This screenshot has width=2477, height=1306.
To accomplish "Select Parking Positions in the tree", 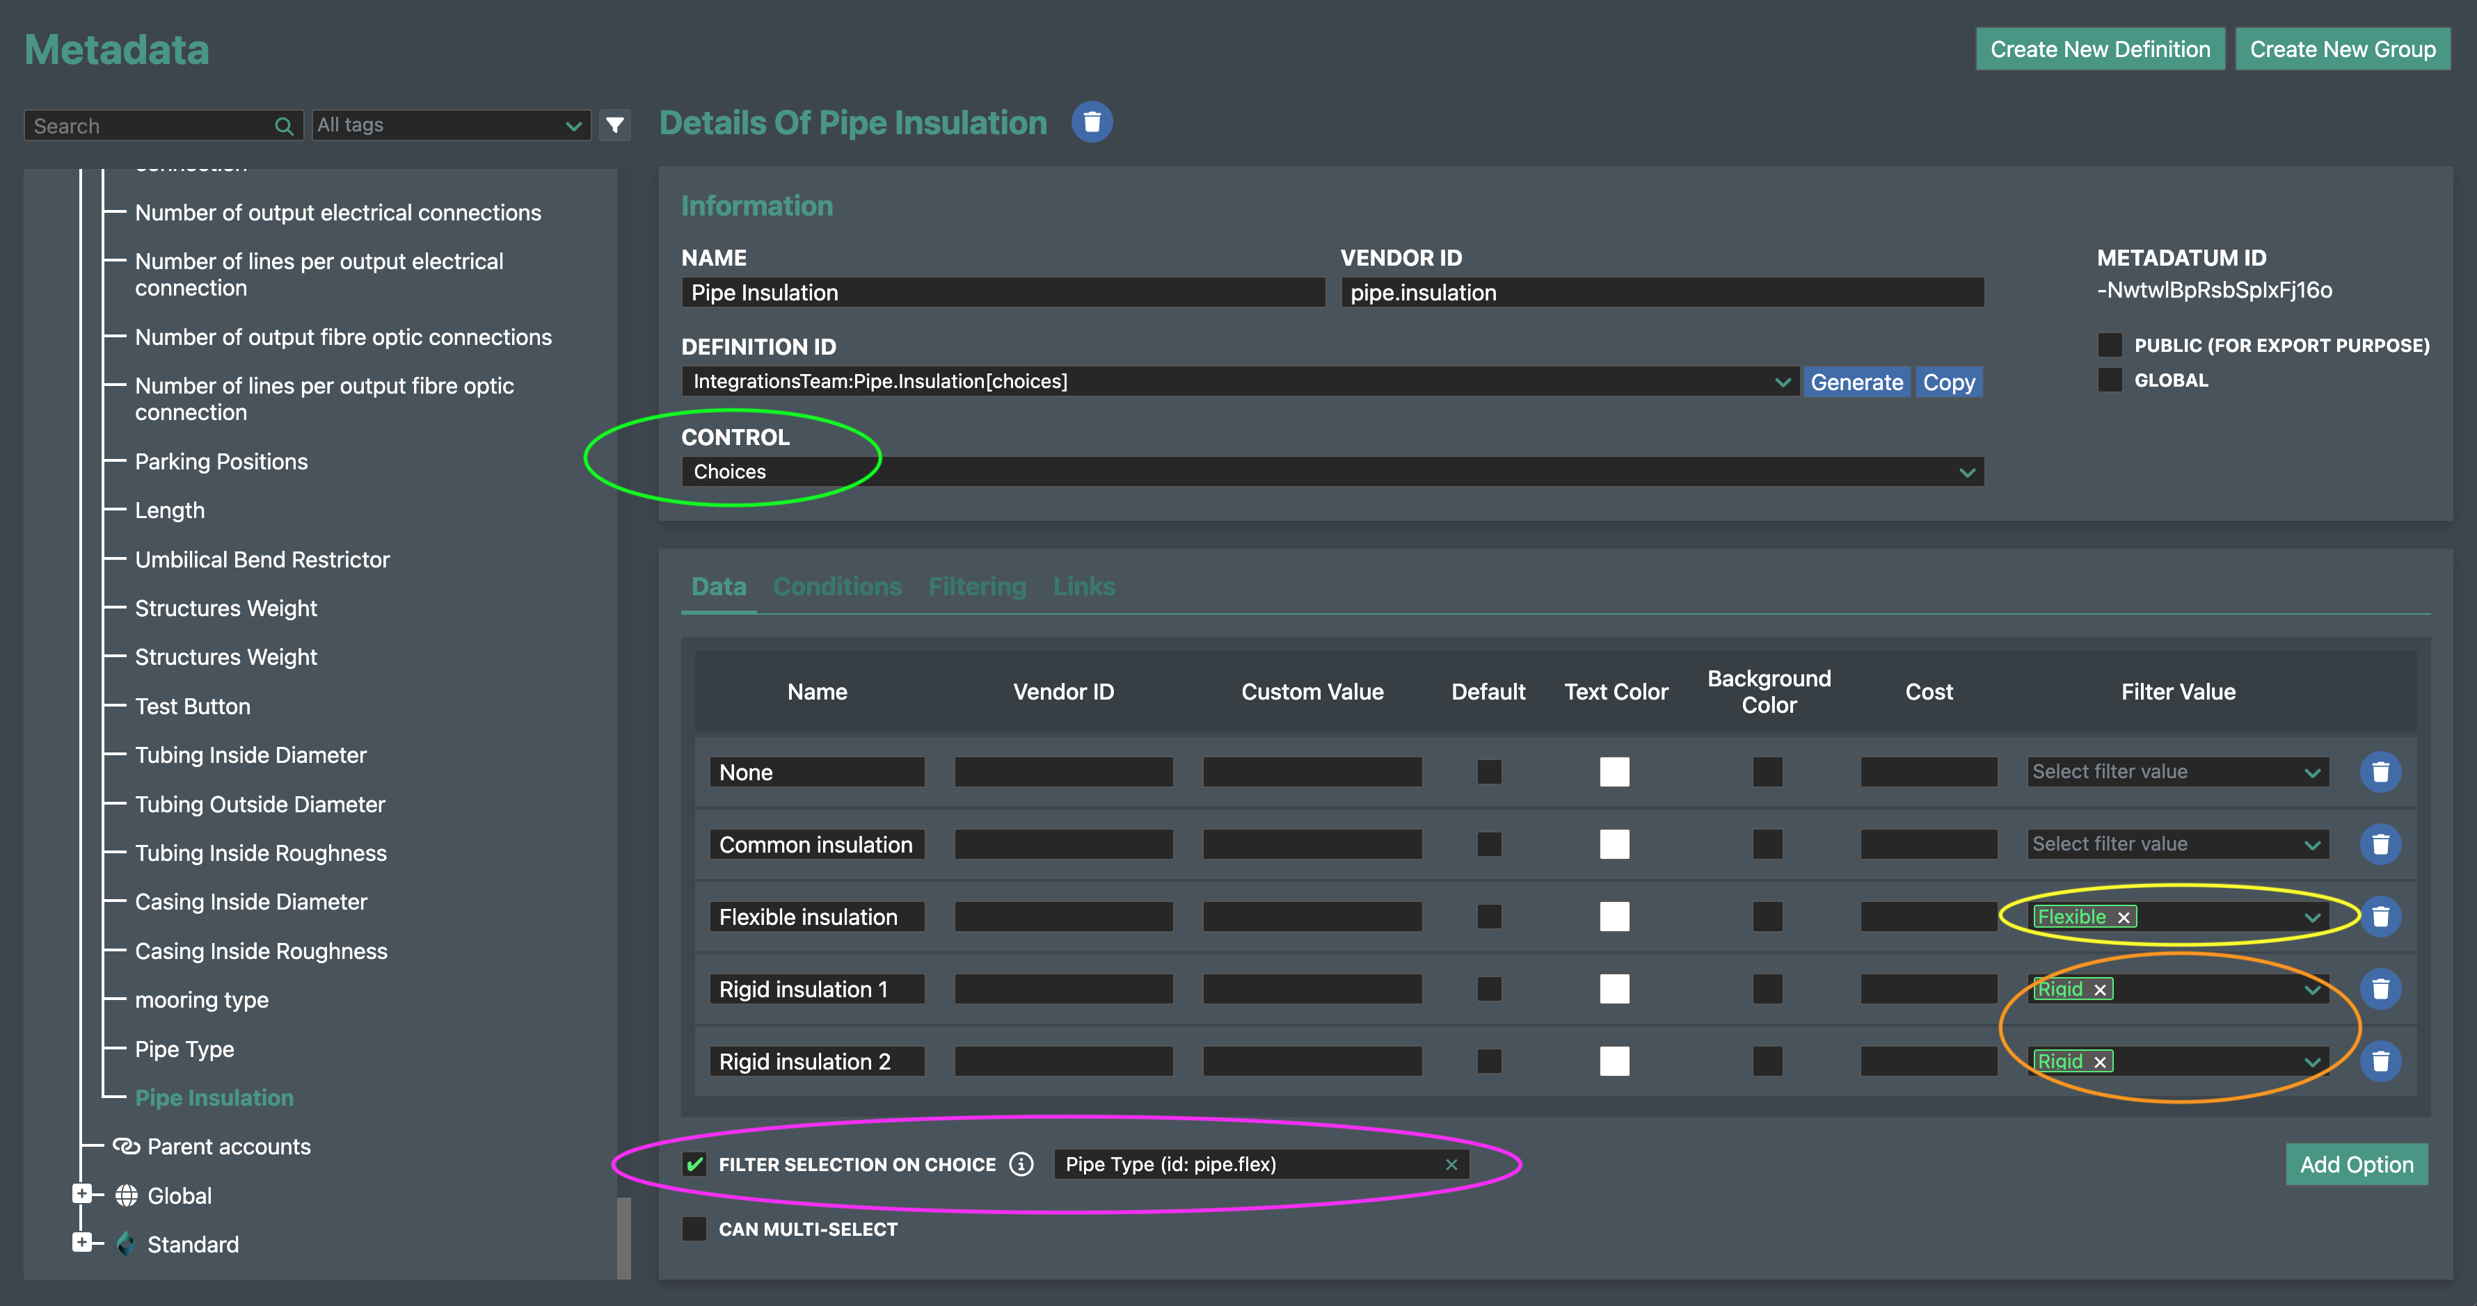I will click(221, 462).
